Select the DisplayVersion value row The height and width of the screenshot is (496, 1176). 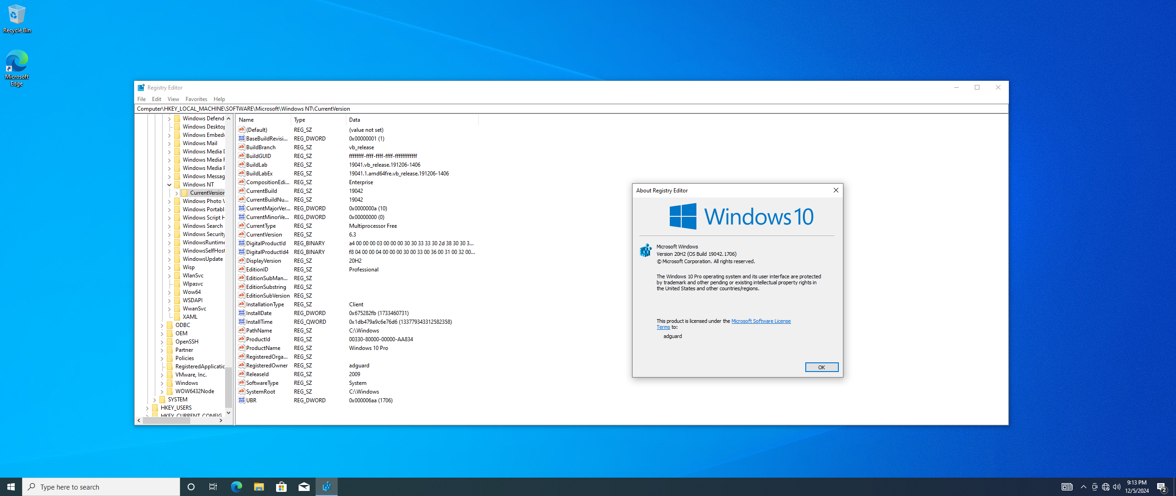[x=356, y=260]
